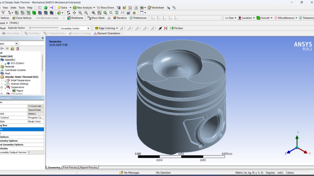Click the Random colors button
The width and height of the screenshot is (314, 176).
(120, 18)
